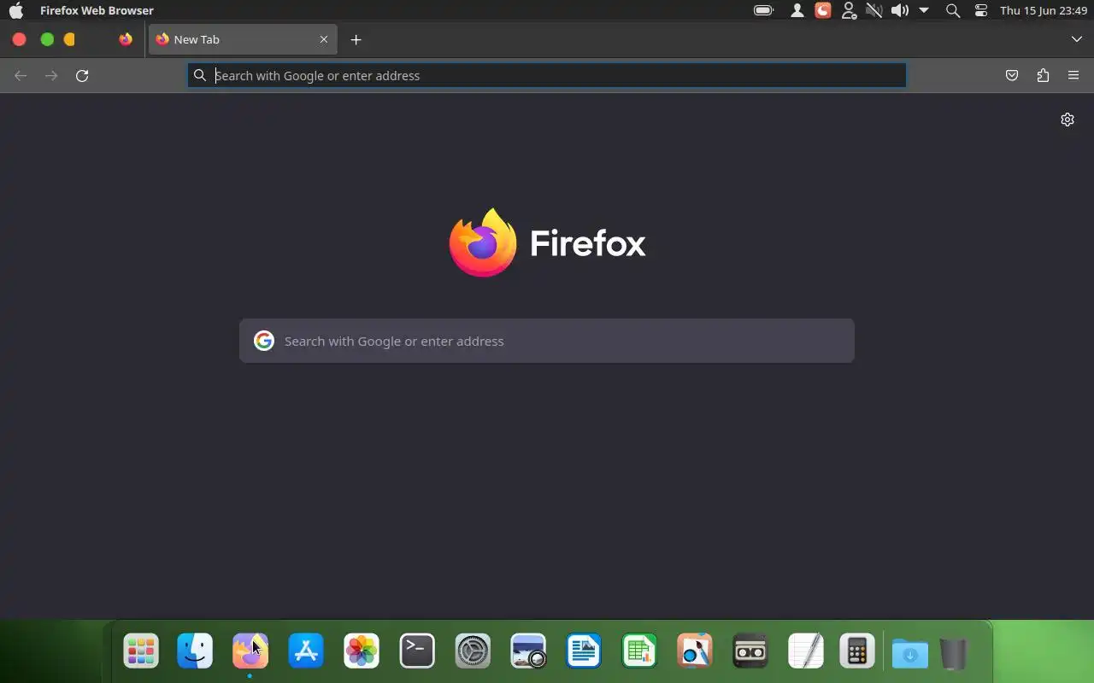
Task: Open the Control Center toggles icon
Action: [x=981, y=10]
